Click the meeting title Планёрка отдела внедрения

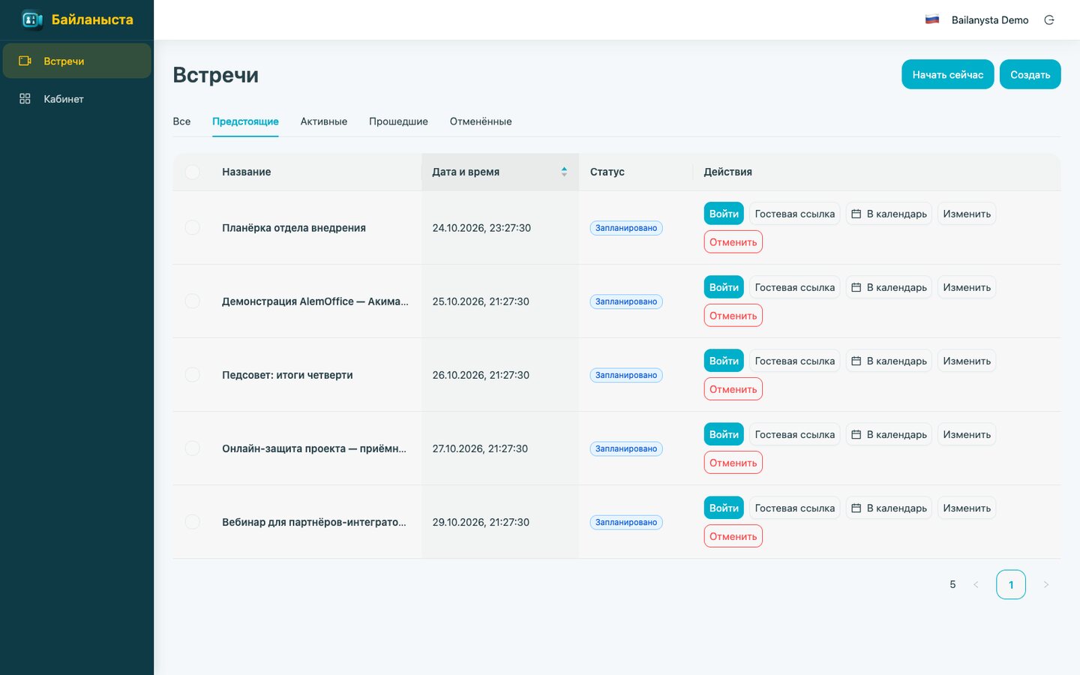[x=294, y=228]
